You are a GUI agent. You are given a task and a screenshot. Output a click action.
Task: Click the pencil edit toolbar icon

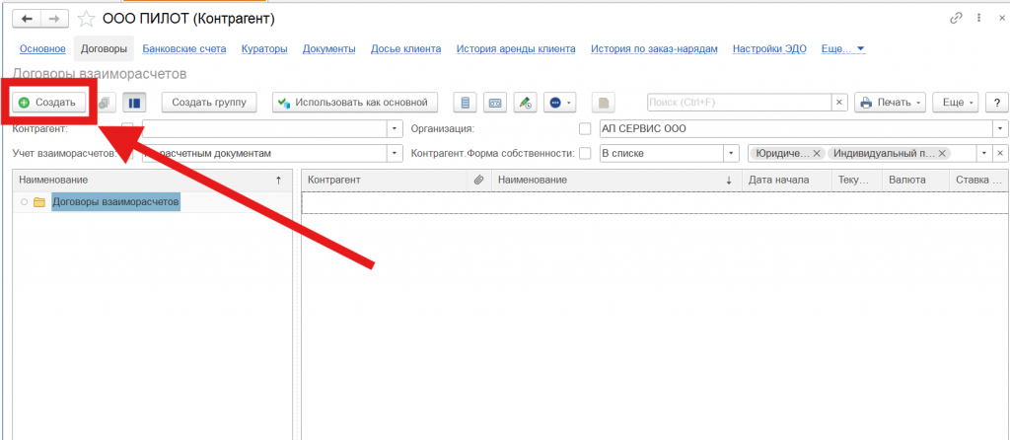pos(526,103)
